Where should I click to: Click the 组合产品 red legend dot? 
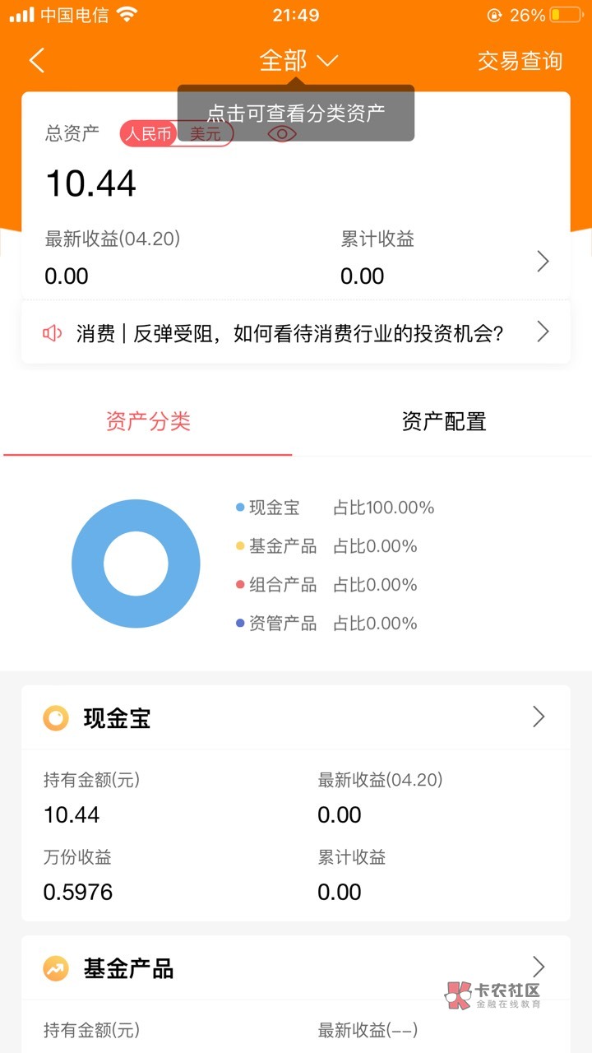coord(240,585)
